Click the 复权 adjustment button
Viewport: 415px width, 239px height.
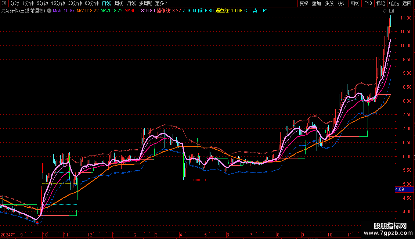304,3
